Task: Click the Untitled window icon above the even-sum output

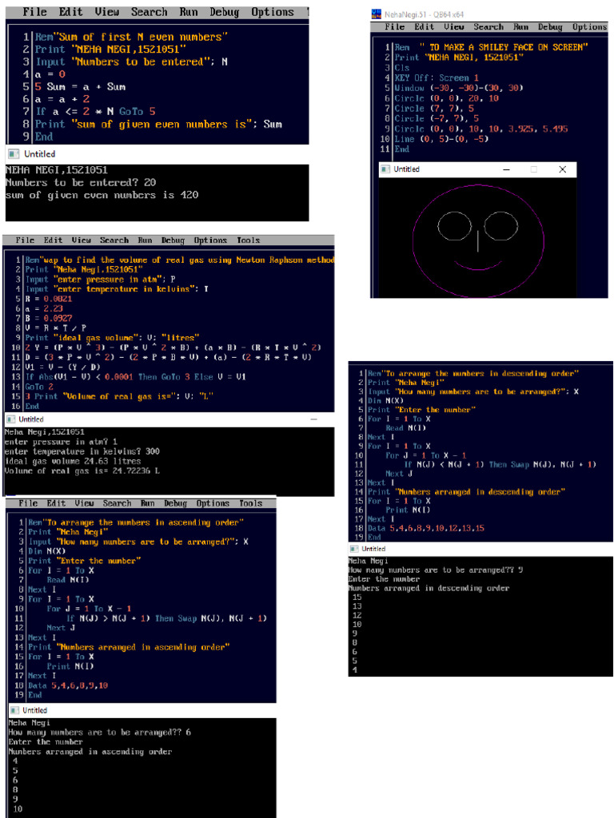Action: (x=14, y=154)
